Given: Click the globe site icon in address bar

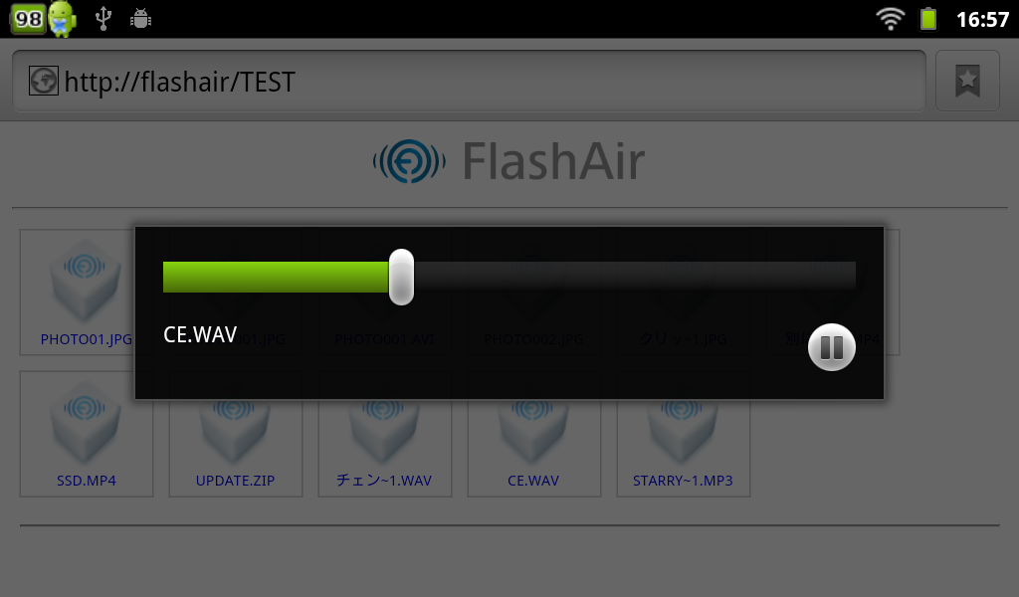Looking at the screenshot, I should tap(44, 82).
